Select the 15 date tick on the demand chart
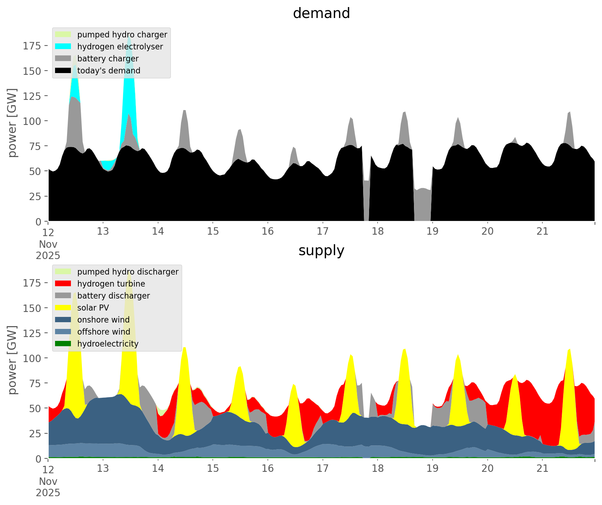602x505 pixels. coord(213,232)
